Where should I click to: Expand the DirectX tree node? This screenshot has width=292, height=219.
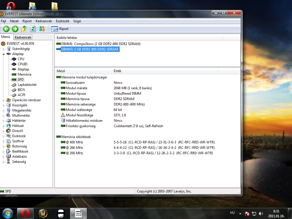[x=3, y=131]
